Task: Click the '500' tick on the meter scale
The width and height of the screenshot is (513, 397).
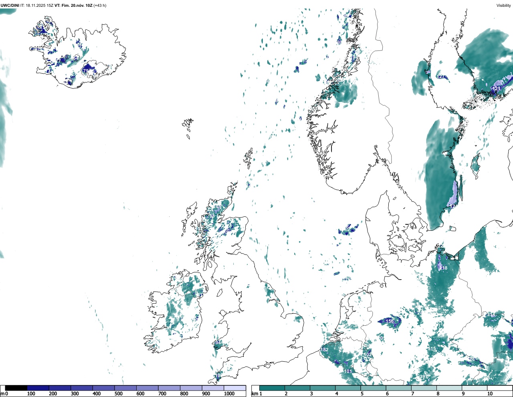Action: [x=118, y=394]
